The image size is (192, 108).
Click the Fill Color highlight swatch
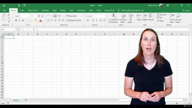point(35,20)
